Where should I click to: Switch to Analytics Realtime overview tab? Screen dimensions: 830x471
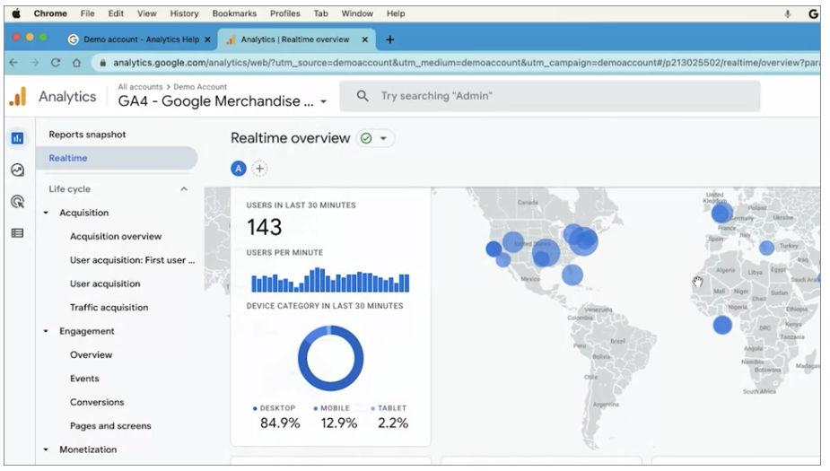pyautogui.click(x=297, y=39)
